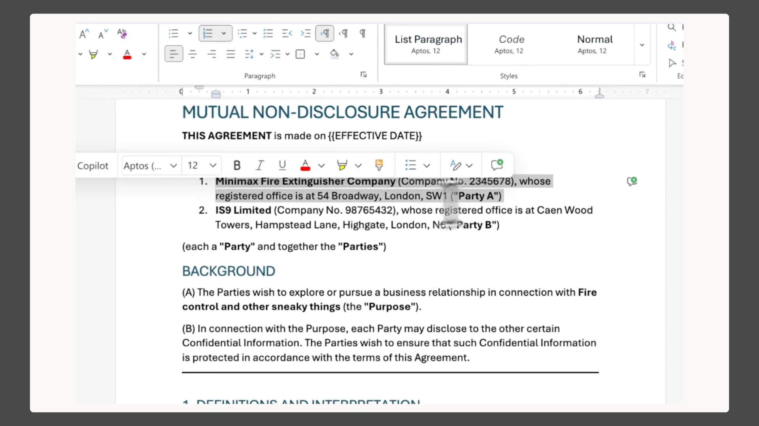Image resolution: width=759 pixels, height=426 pixels.
Task: Toggle Bold on the floating toolbar
Action: [237, 165]
